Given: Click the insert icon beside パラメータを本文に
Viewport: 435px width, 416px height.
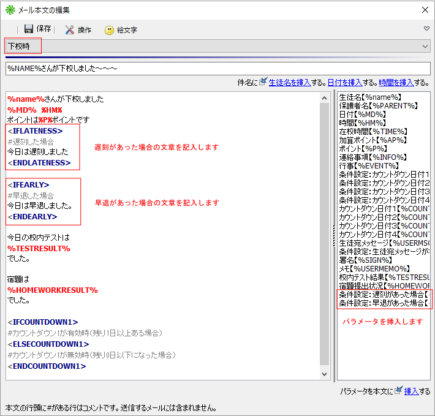Looking at the screenshot, I should coord(399,390).
